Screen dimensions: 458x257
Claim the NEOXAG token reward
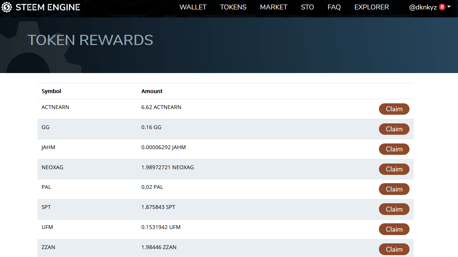click(x=394, y=169)
